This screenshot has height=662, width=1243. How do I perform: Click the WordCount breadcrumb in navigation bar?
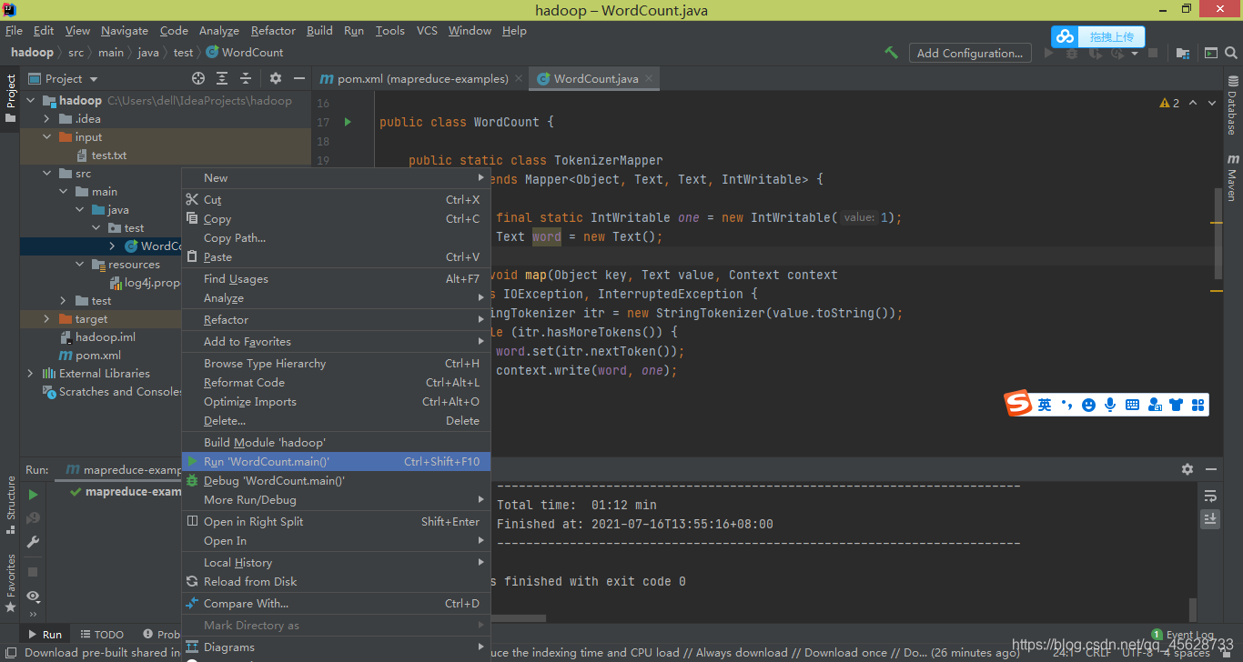click(245, 53)
